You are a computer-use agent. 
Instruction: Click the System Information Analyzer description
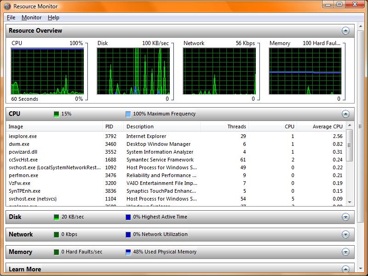tap(160, 152)
